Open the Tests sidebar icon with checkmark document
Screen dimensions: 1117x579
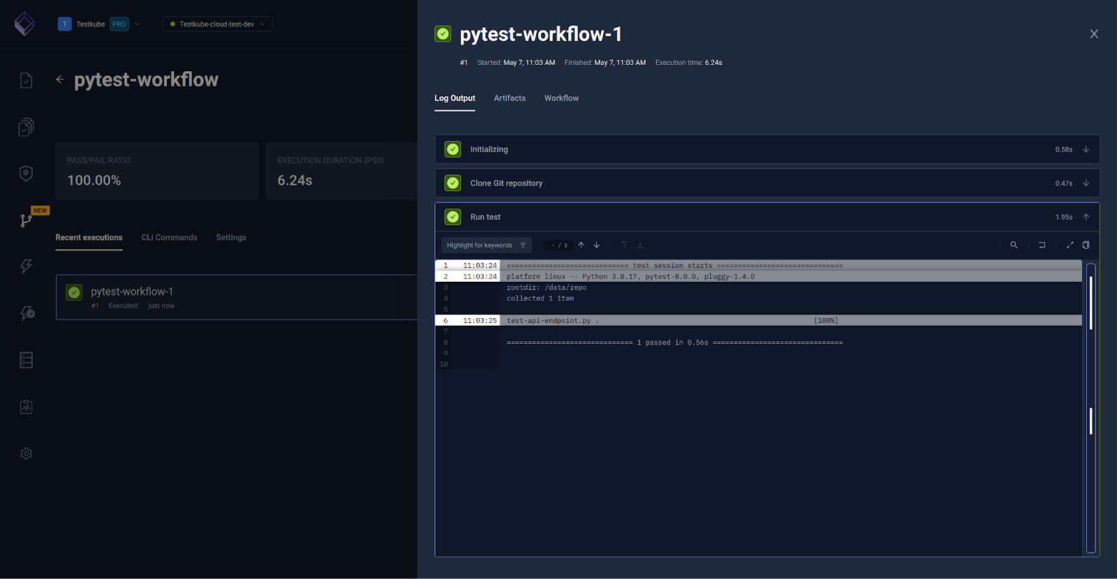point(26,81)
